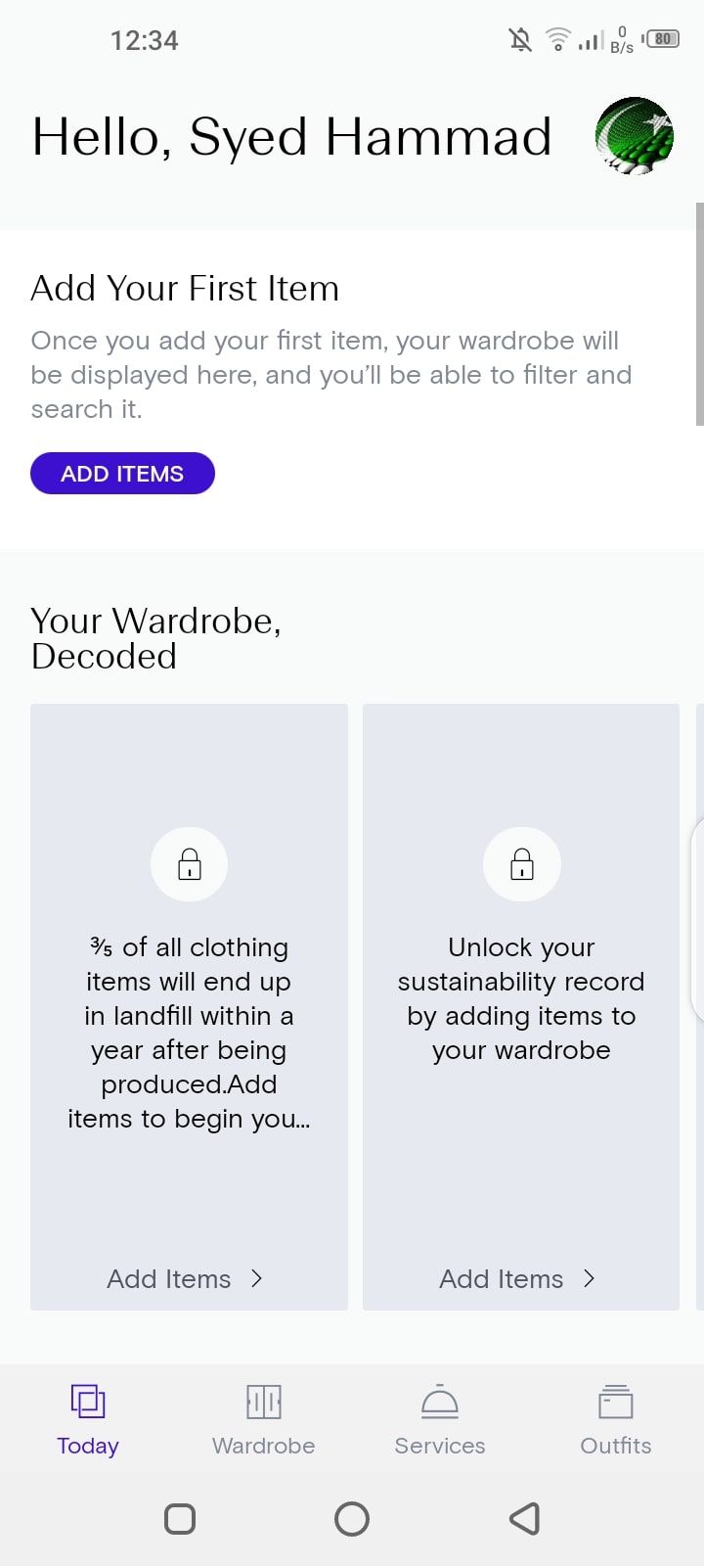Open the Wi-Fi status icon
This screenshot has height=1566, width=704.
pos(556,39)
